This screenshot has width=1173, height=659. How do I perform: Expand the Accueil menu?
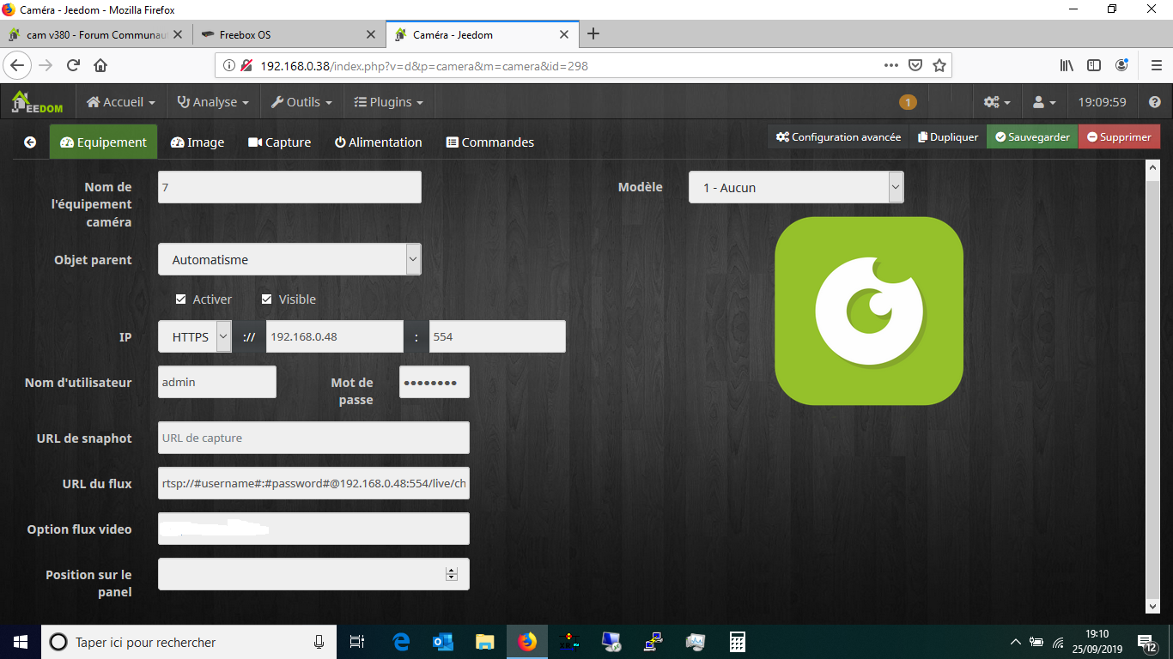coord(121,102)
